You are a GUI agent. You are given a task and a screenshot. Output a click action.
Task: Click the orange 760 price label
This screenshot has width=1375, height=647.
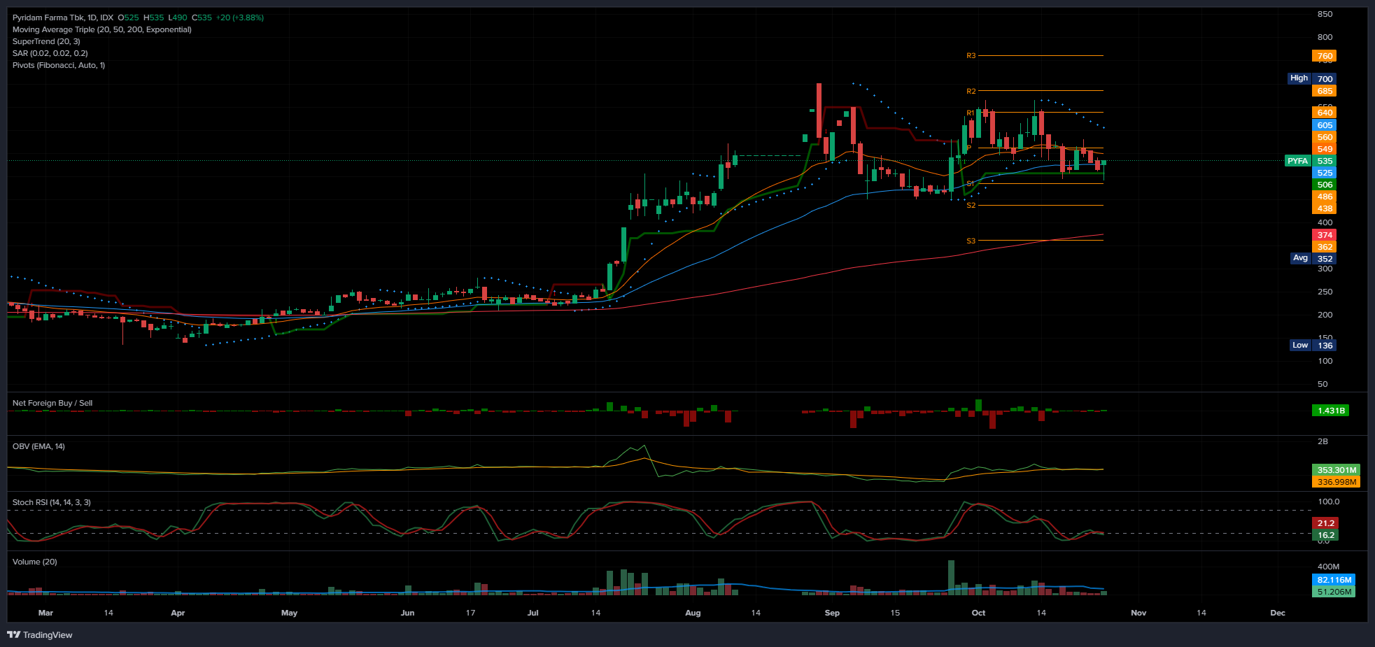point(1324,56)
